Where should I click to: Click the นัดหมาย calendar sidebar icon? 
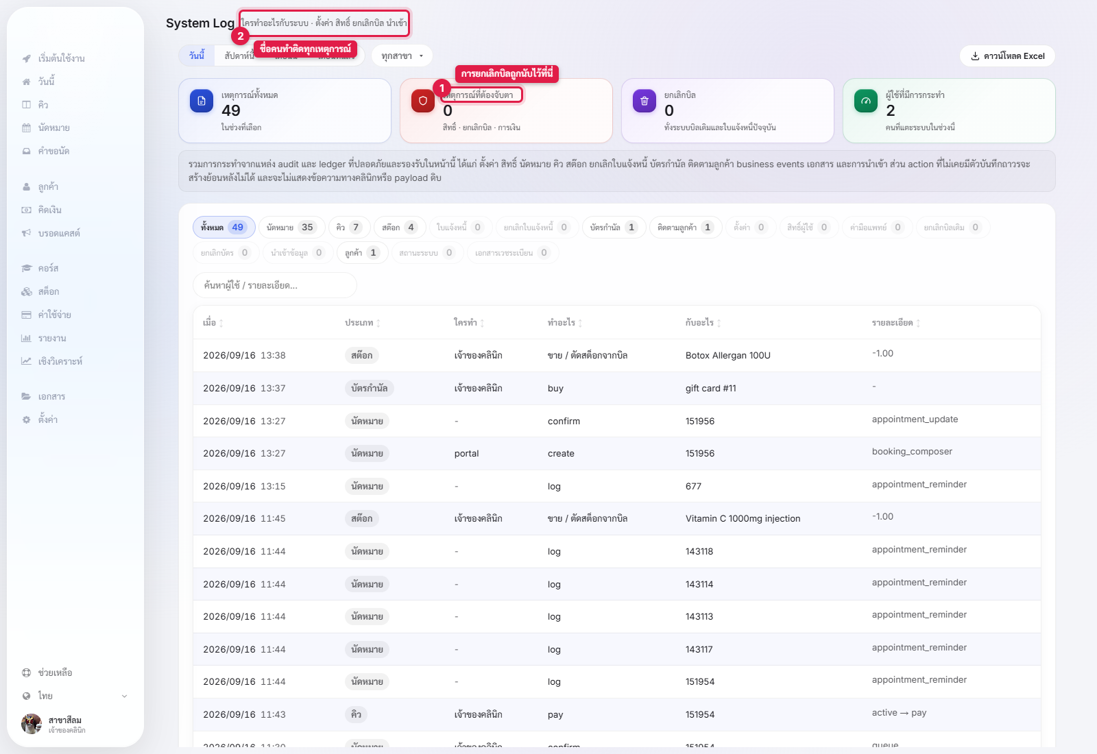(x=27, y=127)
